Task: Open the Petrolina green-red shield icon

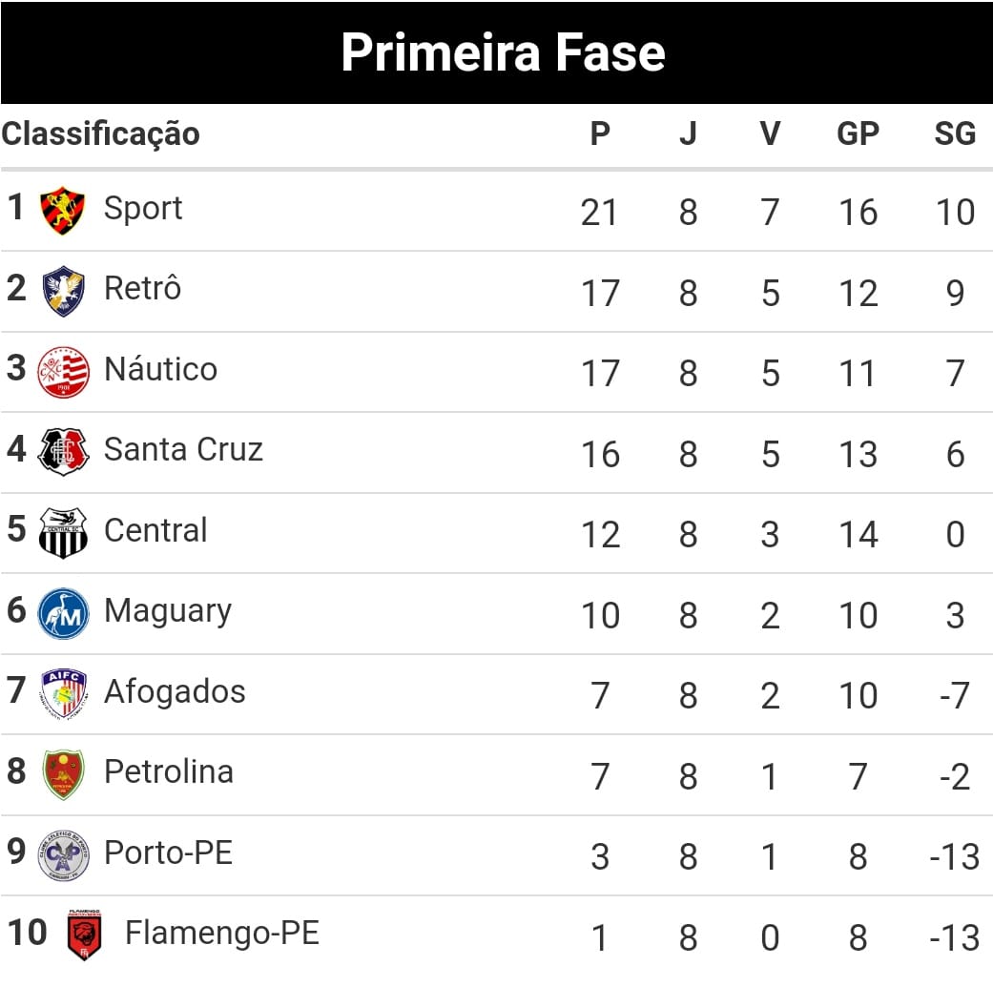Action: 63,774
